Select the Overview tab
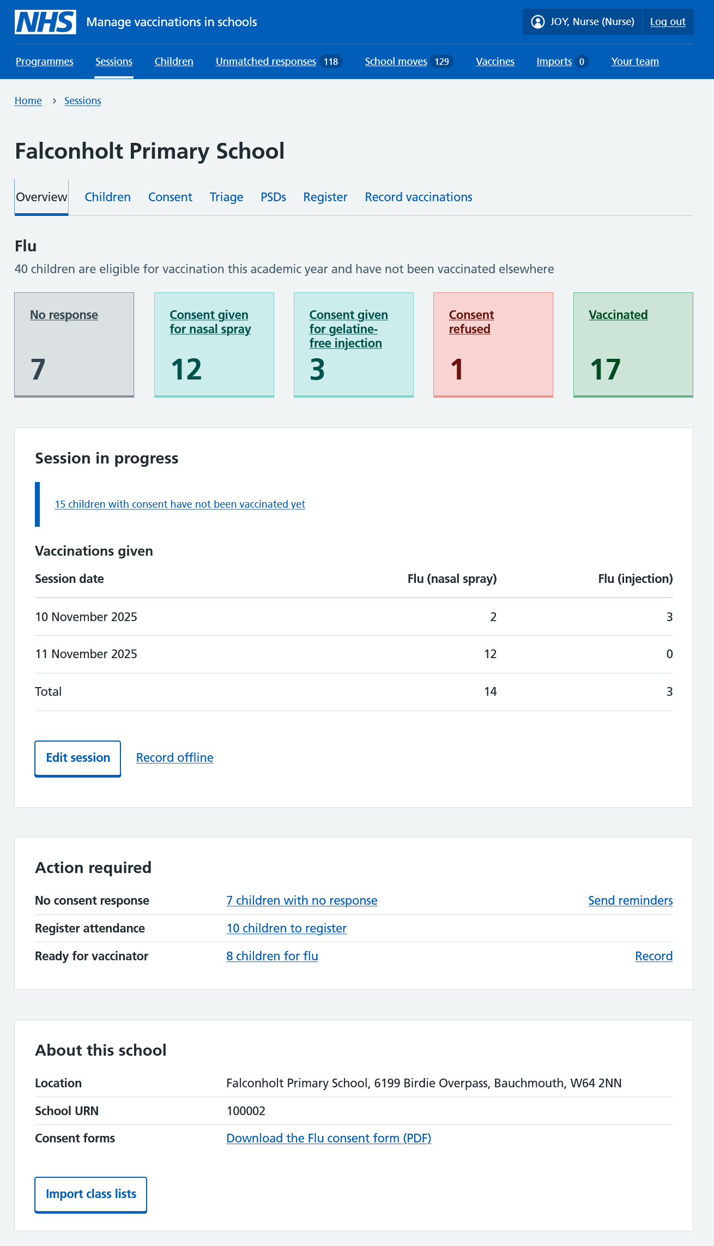 click(x=41, y=197)
